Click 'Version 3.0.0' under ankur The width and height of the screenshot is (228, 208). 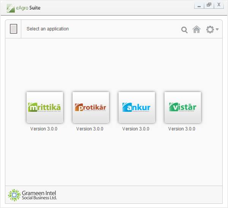pos(136,129)
